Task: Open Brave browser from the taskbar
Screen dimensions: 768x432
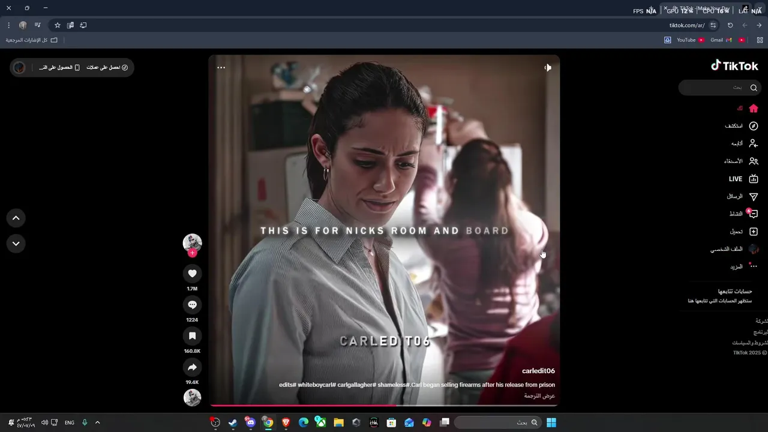Action: [286, 422]
